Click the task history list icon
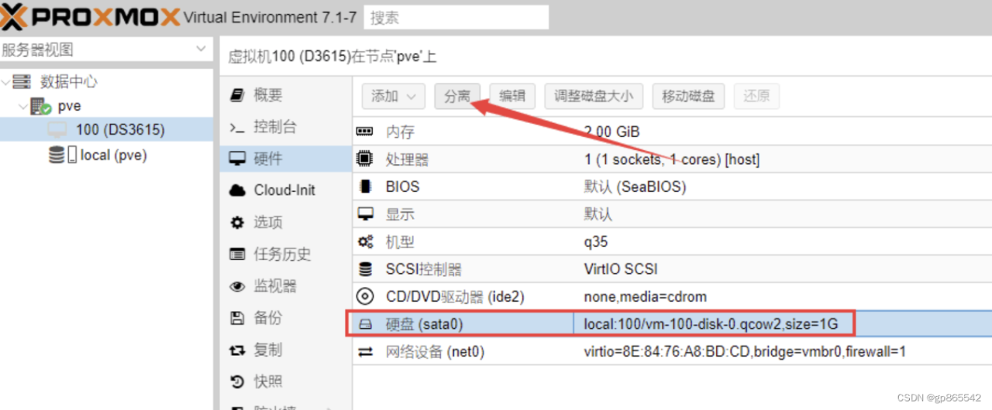Image resolution: width=992 pixels, height=410 pixels. coord(238,255)
